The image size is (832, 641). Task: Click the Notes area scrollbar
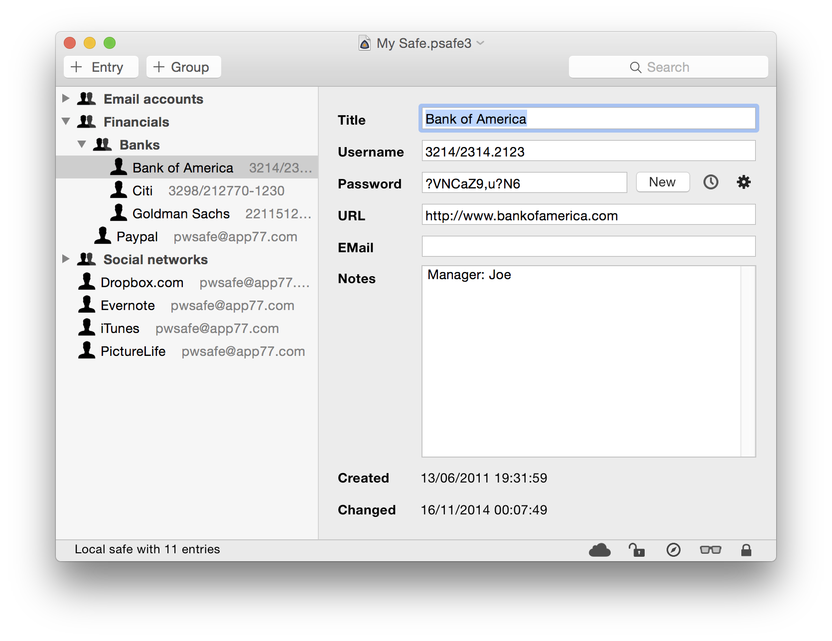(x=748, y=361)
